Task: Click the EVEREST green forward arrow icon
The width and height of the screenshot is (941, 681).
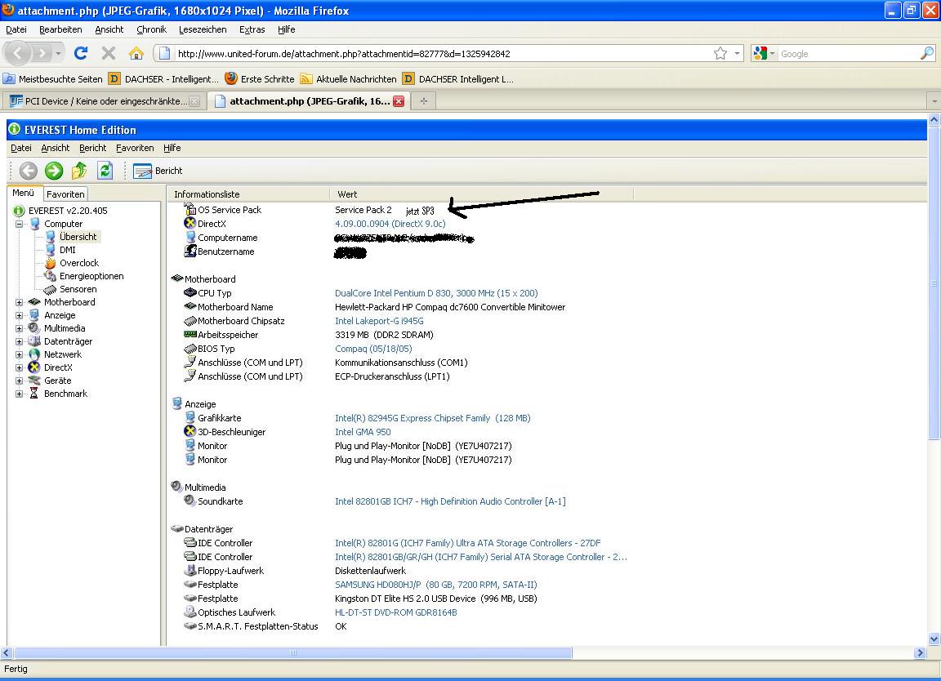Action: [54, 171]
